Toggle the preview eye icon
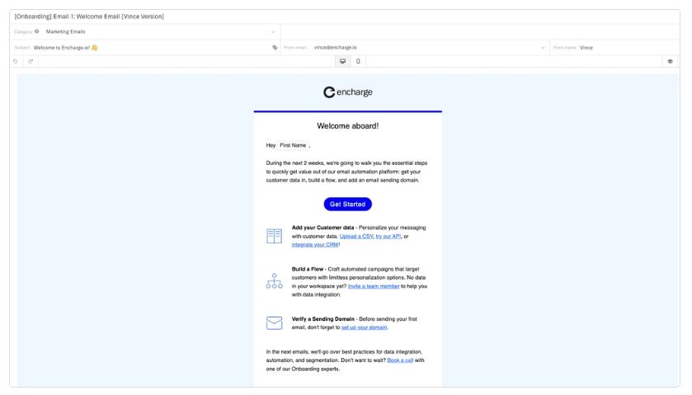 tap(670, 61)
